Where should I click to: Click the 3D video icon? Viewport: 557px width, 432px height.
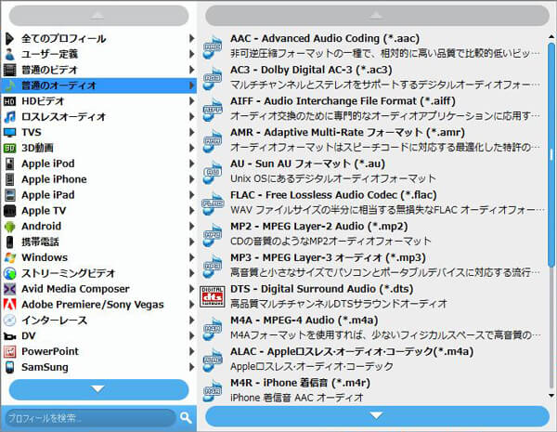tap(9, 148)
